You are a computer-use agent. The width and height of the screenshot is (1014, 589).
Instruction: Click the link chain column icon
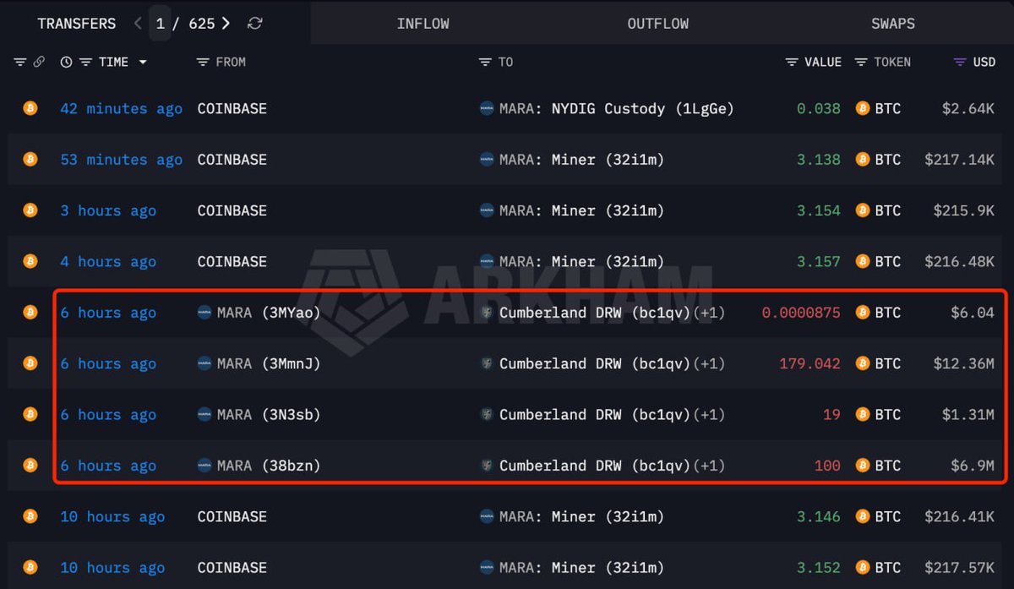tap(38, 63)
